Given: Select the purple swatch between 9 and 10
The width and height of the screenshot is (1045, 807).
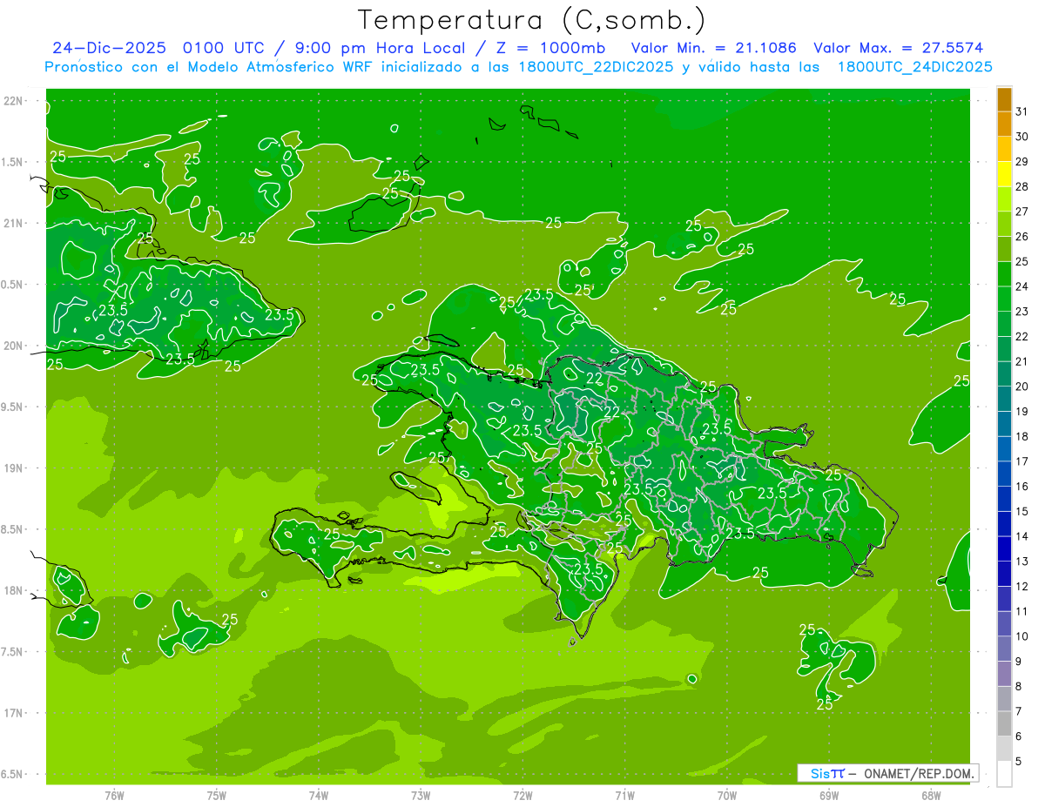Looking at the screenshot, I should (x=1004, y=649).
